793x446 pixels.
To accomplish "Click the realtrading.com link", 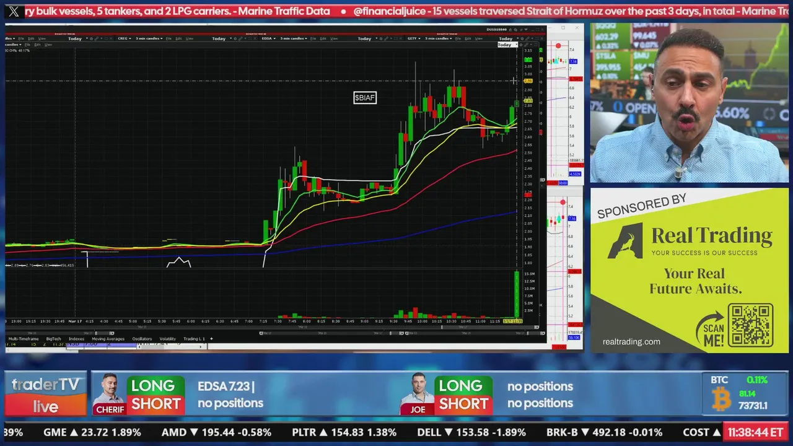I will point(631,341).
